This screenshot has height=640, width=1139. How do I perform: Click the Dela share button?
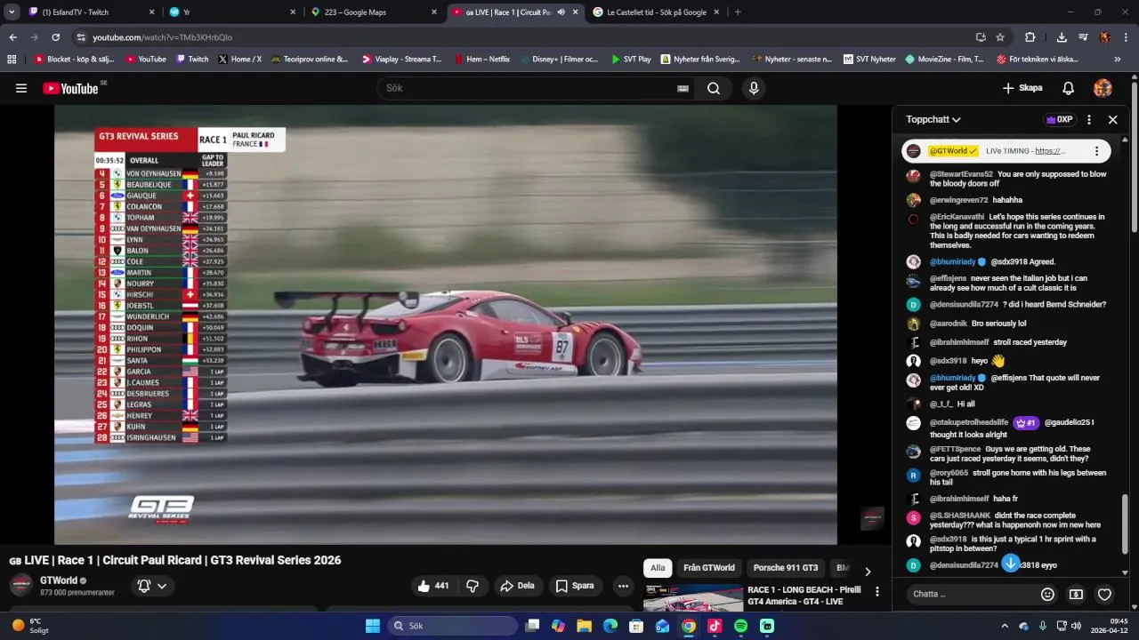(x=518, y=586)
